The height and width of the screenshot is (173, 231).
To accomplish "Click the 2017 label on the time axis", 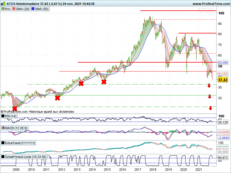I will [x=138, y=170].
